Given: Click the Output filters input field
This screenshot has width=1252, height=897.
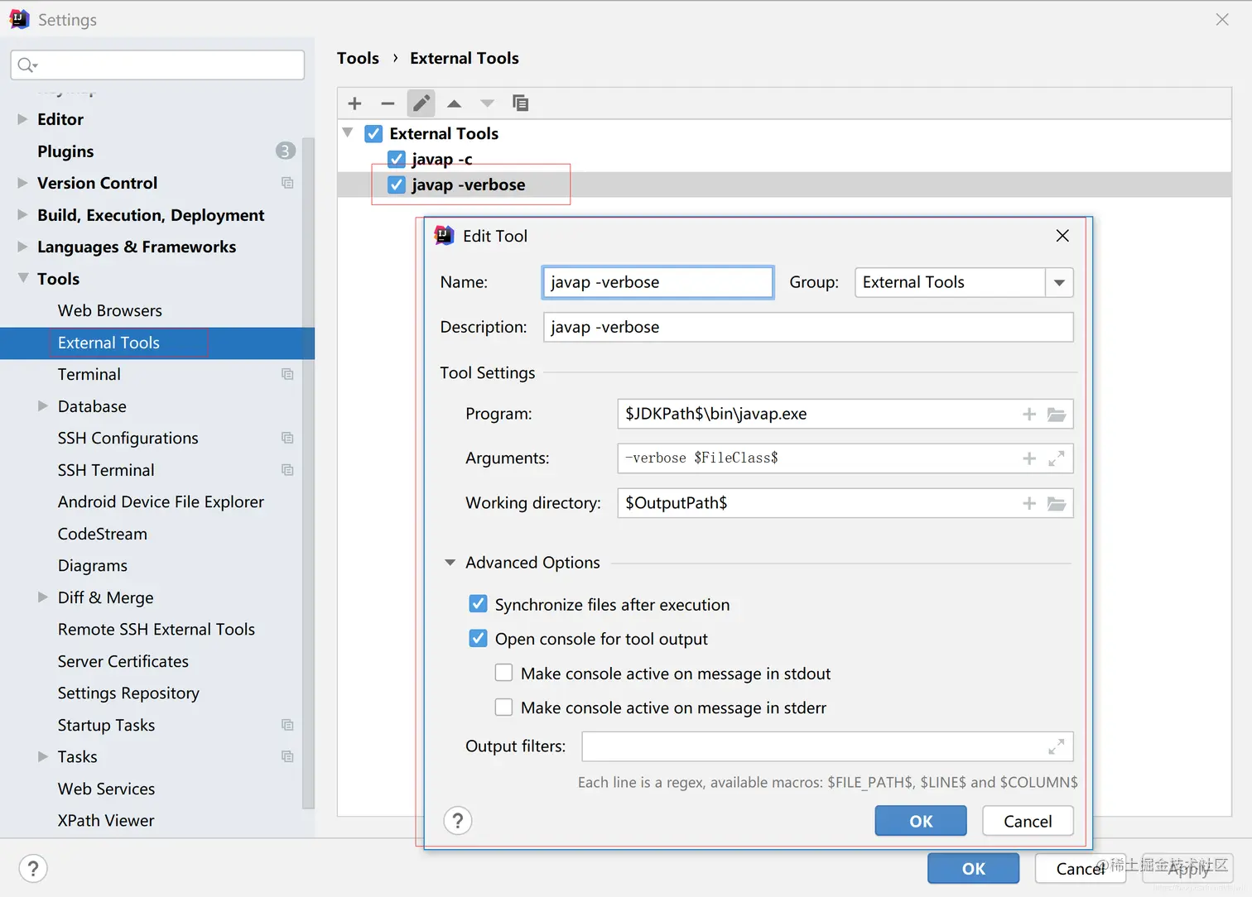Looking at the screenshot, I should point(827,746).
